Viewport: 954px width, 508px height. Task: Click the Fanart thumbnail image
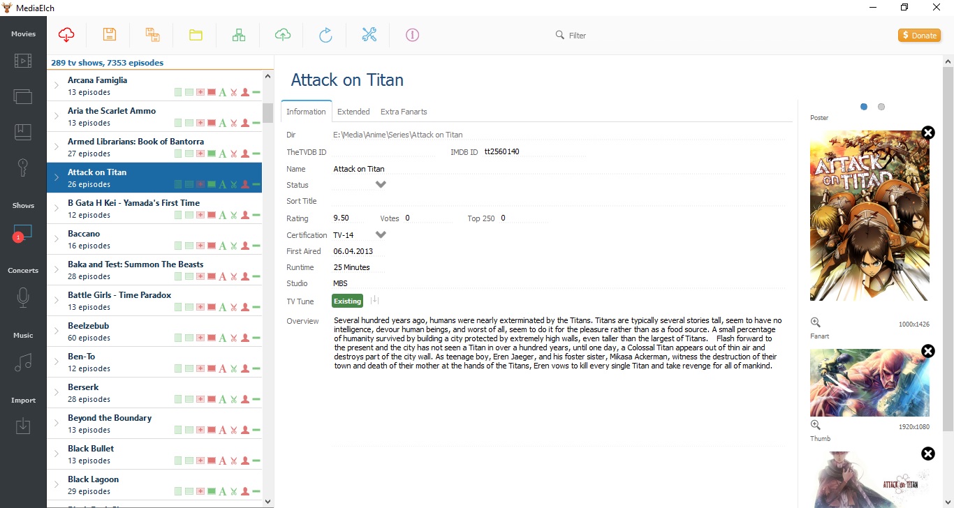869,382
